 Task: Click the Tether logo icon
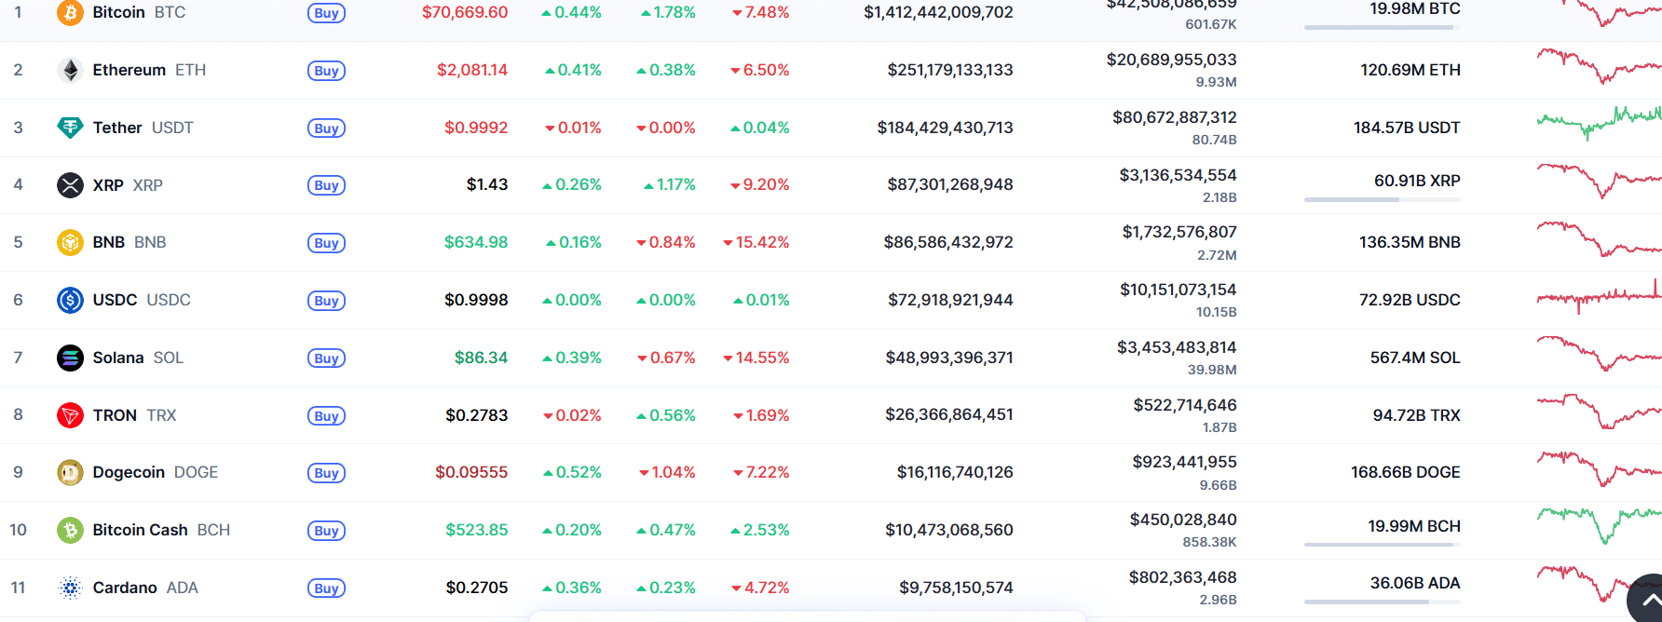pyautogui.click(x=70, y=128)
